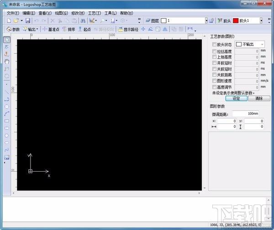Click the 起点 start point icon
This screenshot has height=230, width=274.
coord(84,29)
